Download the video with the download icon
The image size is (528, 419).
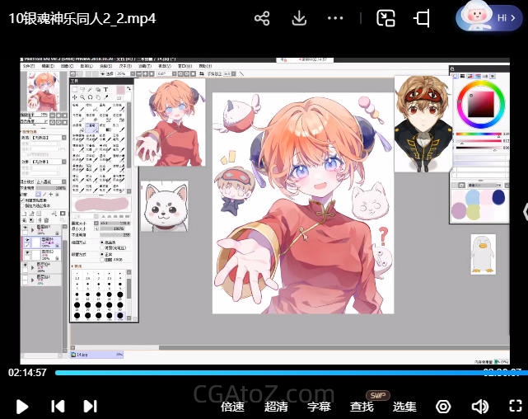(300, 18)
